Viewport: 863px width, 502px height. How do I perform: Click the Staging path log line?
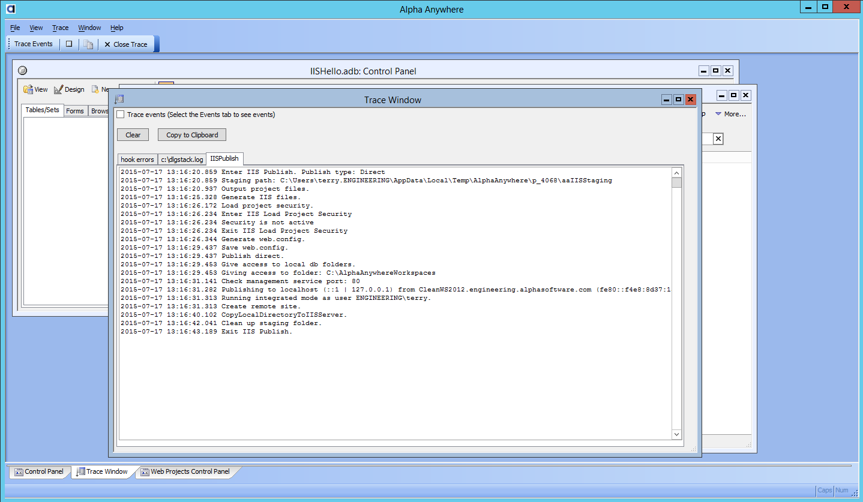coord(366,181)
